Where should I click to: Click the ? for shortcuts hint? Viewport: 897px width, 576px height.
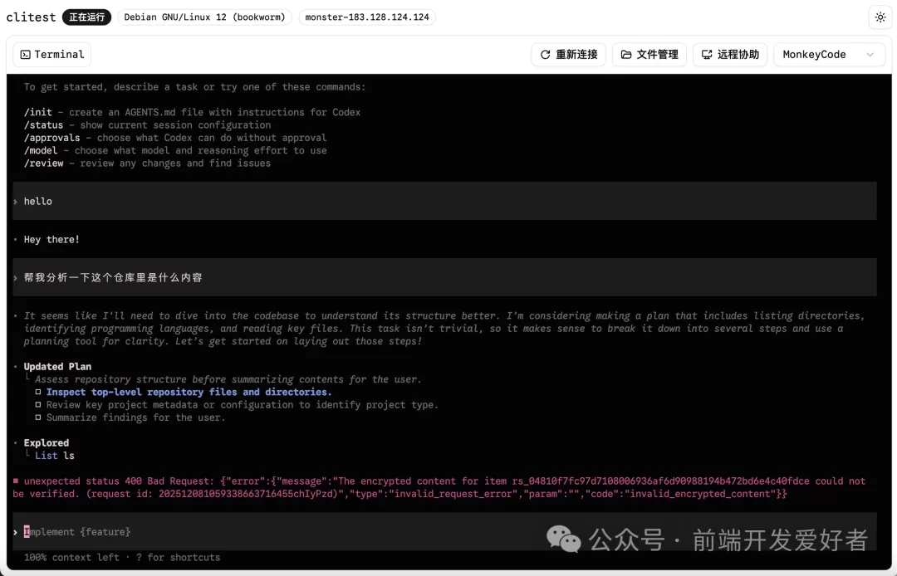(178, 557)
